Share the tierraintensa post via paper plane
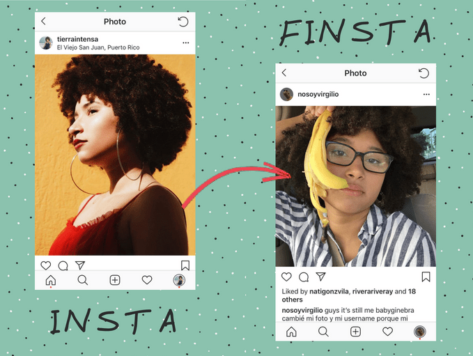The width and height of the screenshot is (473, 356). click(80, 265)
